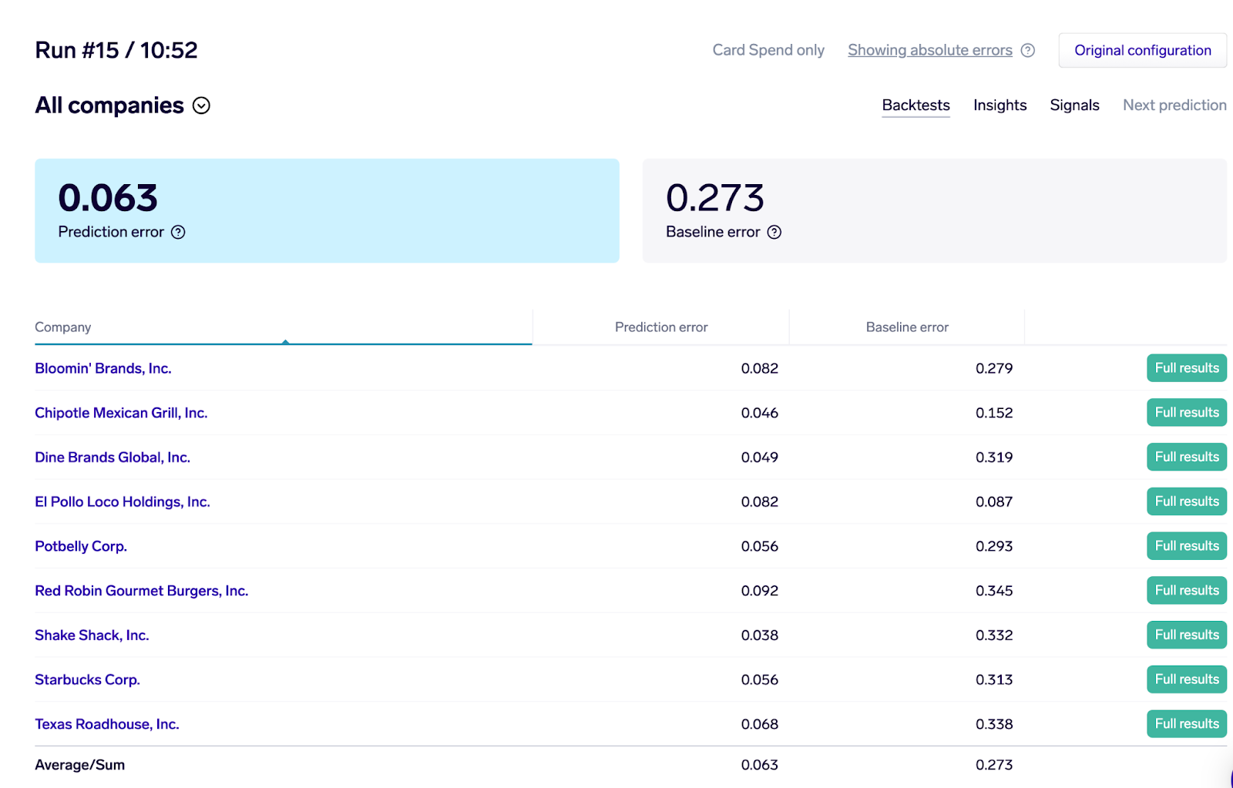View Full results for Bloomin' Brands
1233x788 pixels.
[1187, 368]
